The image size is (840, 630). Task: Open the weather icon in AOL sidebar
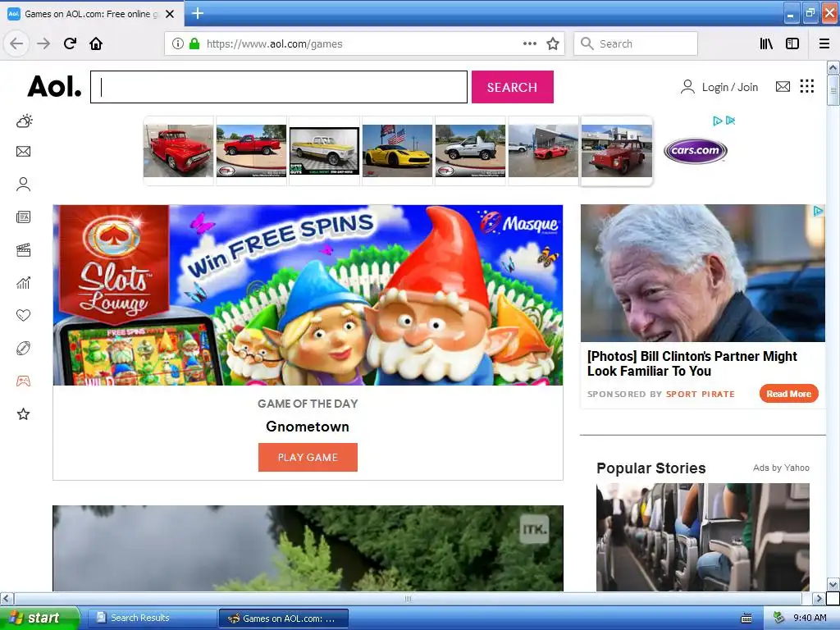24,121
